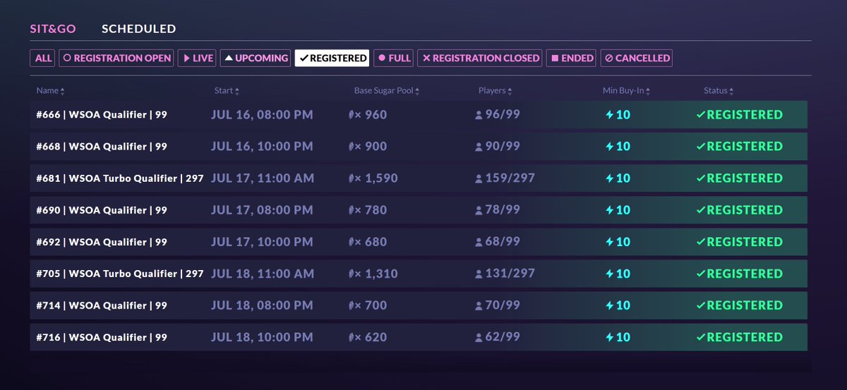Click the energy bolt icon in row #716
Viewport: 847px width, 390px height.
point(610,337)
